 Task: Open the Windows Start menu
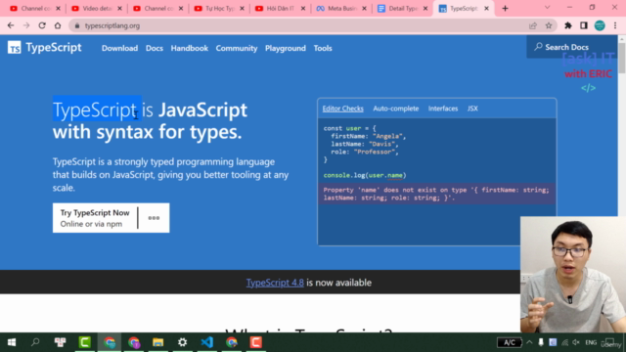(12, 342)
